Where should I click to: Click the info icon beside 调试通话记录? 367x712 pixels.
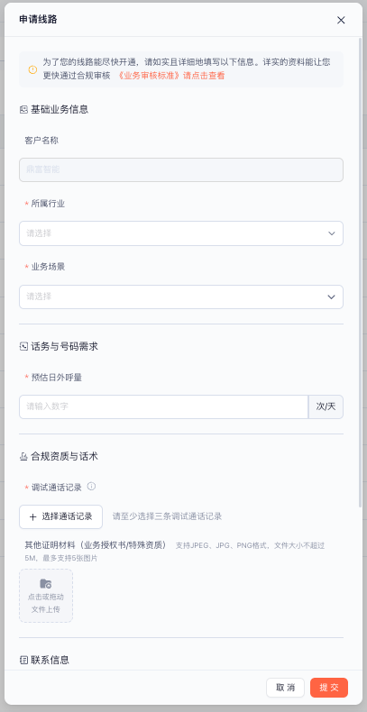pos(91,487)
